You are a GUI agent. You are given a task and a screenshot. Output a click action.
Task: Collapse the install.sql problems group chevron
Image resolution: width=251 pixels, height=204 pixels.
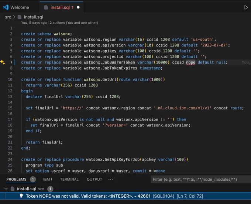[6, 189]
